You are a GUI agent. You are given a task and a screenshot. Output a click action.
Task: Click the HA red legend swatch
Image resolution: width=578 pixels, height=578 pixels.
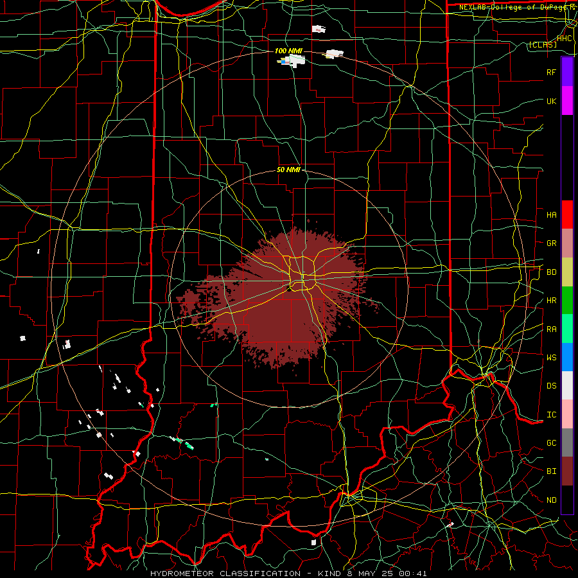click(567, 215)
